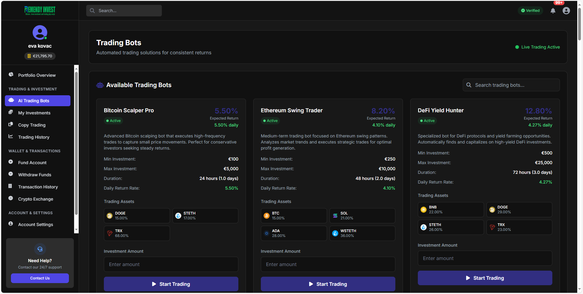Open Portfolio Overview from sidebar
Image resolution: width=583 pixels, height=294 pixels.
38,75
